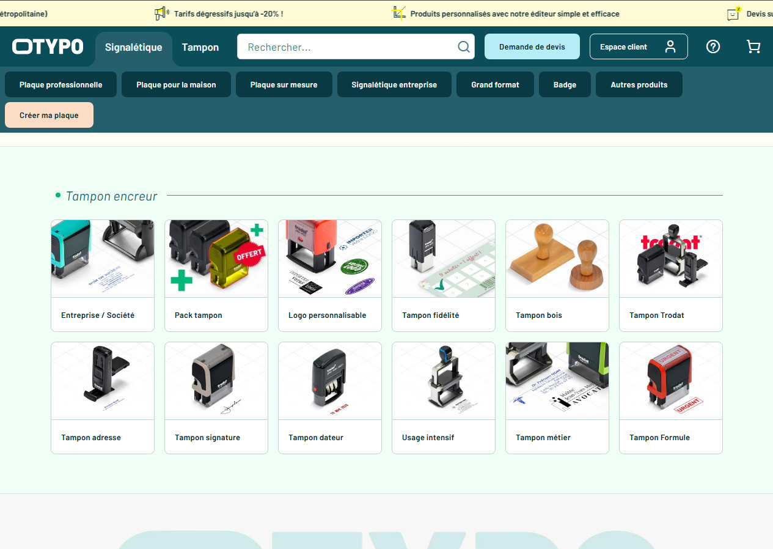Click the help question mark icon
The width and height of the screenshot is (773, 549).
click(713, 46)
